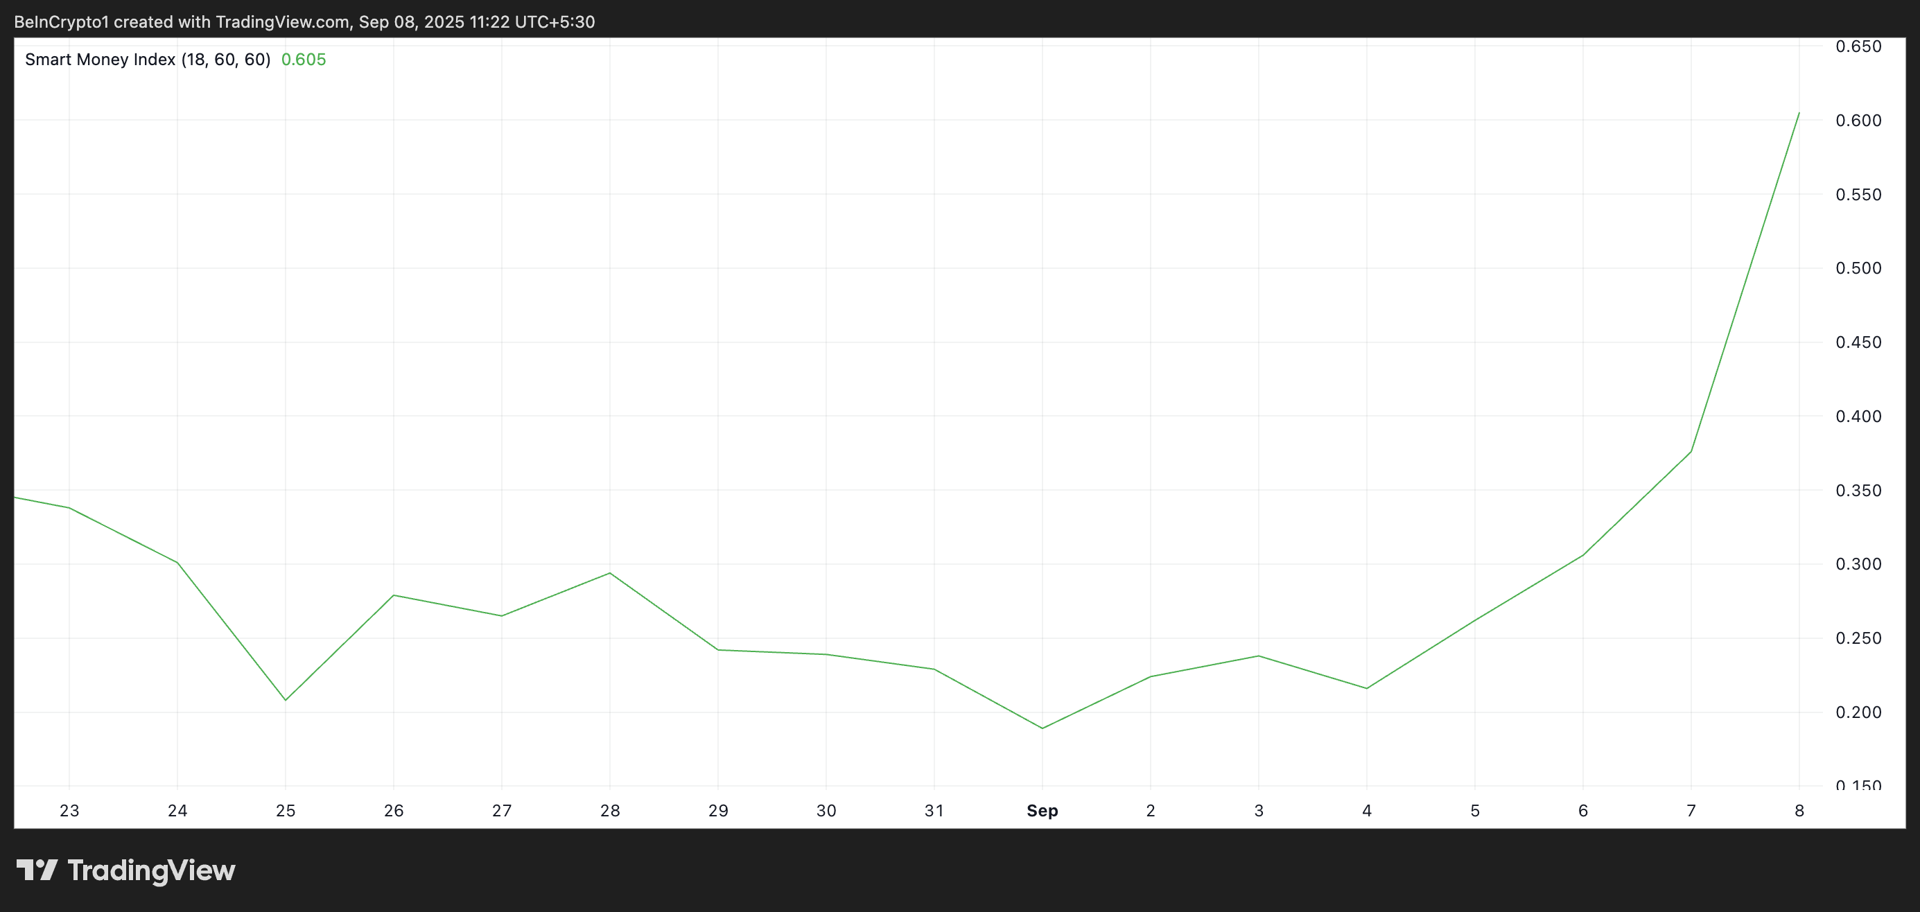The width and height of the screenshot is (1920, 912).
Task: Click date 23 on the time axis
Action: pos(69,811)
